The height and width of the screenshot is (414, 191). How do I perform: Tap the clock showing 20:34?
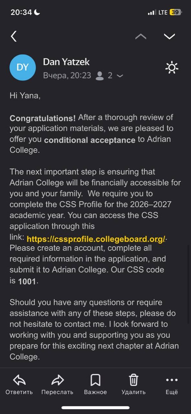21,12
